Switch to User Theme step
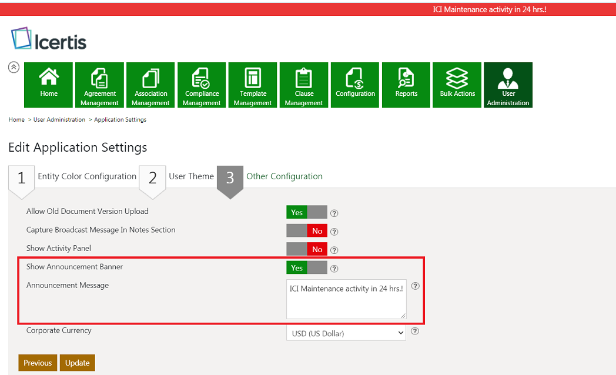The image size is (616, 375). tap(191, 176)
